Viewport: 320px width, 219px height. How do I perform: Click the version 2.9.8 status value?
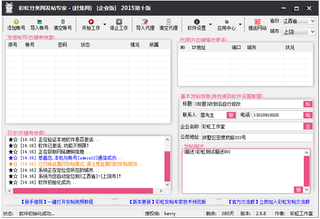click(261, 214)
